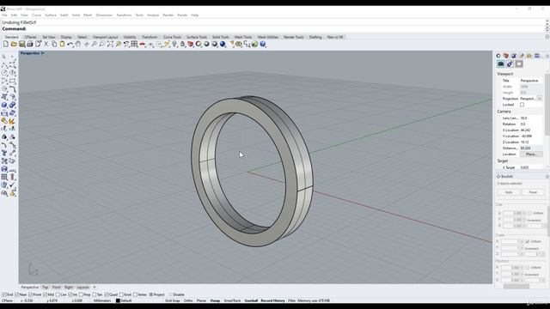550x309 pixels.
Task: Switch to the Solid Tools toolbar tab
Action: pos(220,37)
